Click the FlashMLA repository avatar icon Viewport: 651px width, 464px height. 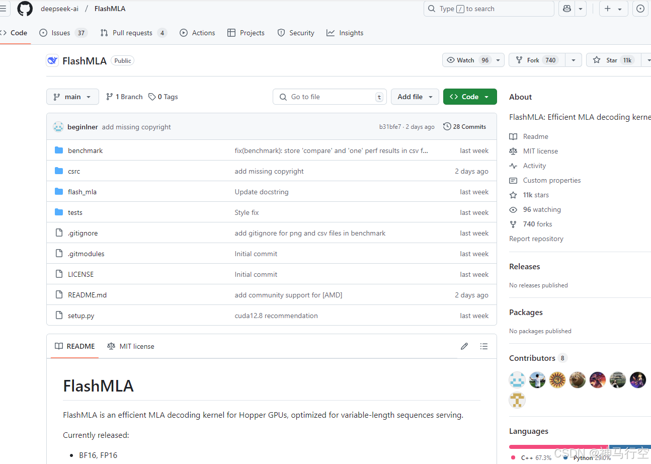52,60
